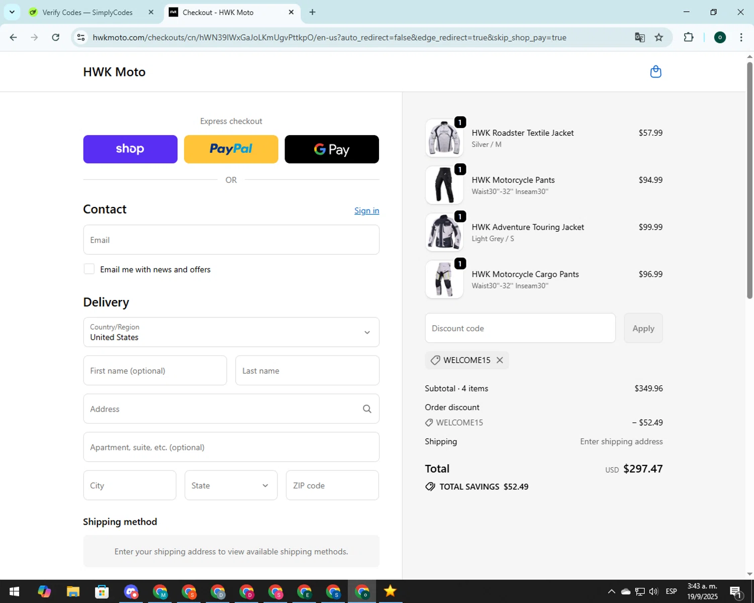Image resolution: width=754 pixels, height=603 pixels.
Task: Focus the Discount code field
Action: (x=520, y=328)
